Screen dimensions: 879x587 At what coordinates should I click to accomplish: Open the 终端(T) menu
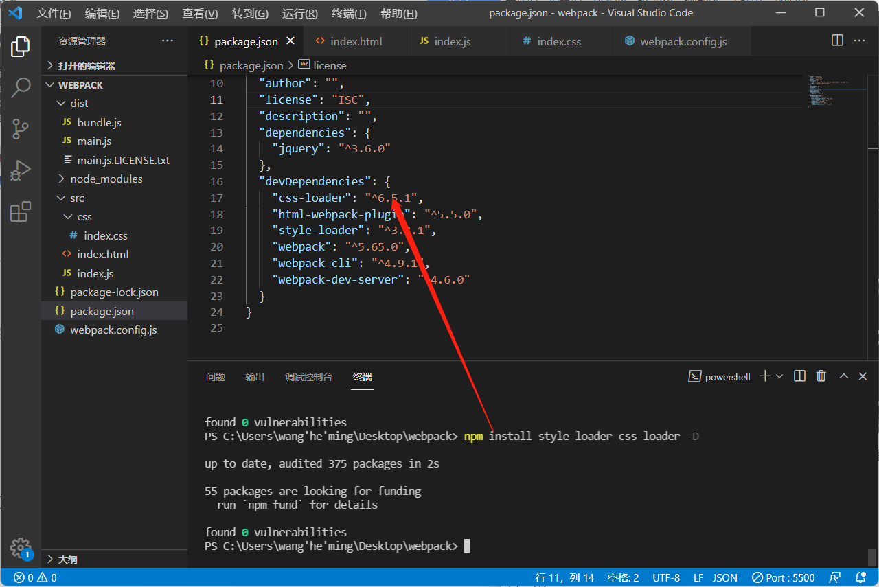pos(349,14)
